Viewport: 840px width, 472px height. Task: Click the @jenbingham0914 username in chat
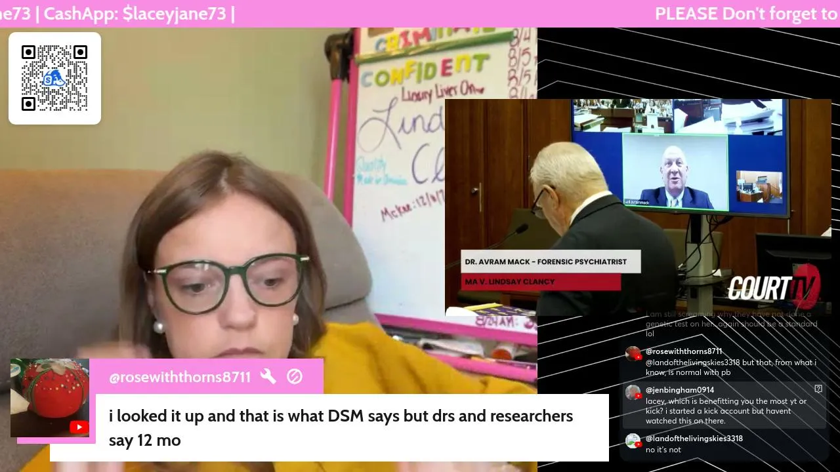680,390
